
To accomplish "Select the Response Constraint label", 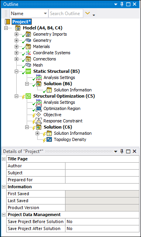I will point(63,121).
